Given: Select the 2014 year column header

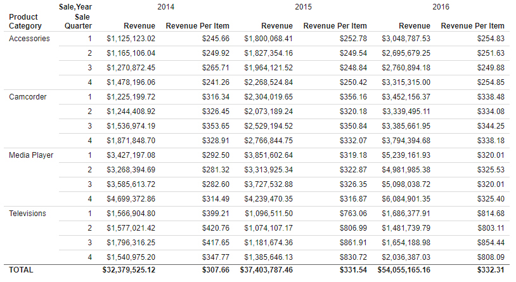Looking at the screenshot, I should [x=166, y=7].
